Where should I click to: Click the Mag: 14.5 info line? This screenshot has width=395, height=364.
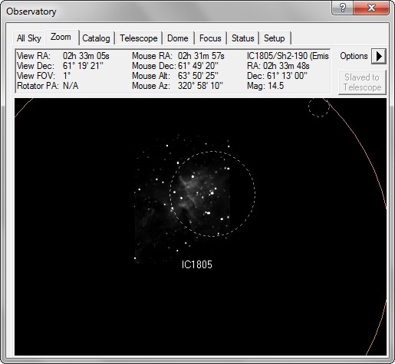pos(265,86)
